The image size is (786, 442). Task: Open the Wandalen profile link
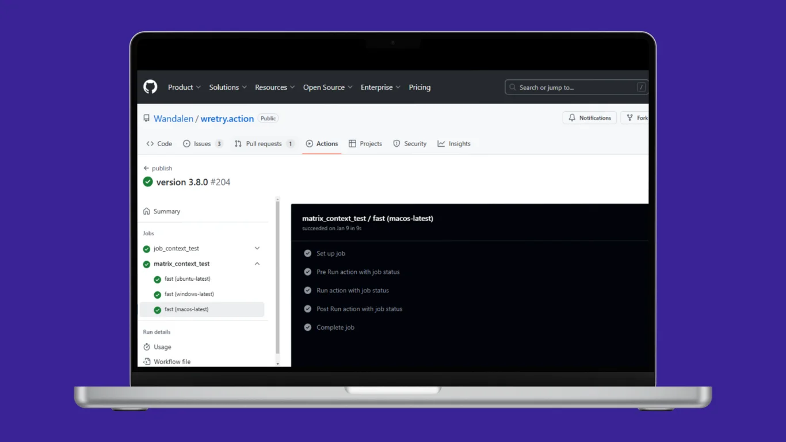click(173, 119)
